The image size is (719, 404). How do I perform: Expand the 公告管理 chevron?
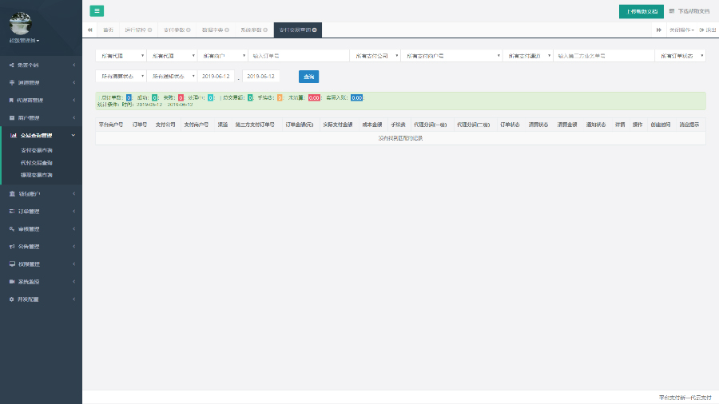[73, 247]
